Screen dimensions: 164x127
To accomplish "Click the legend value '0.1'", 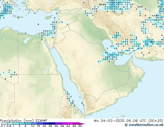I will [x=3, y=126].
